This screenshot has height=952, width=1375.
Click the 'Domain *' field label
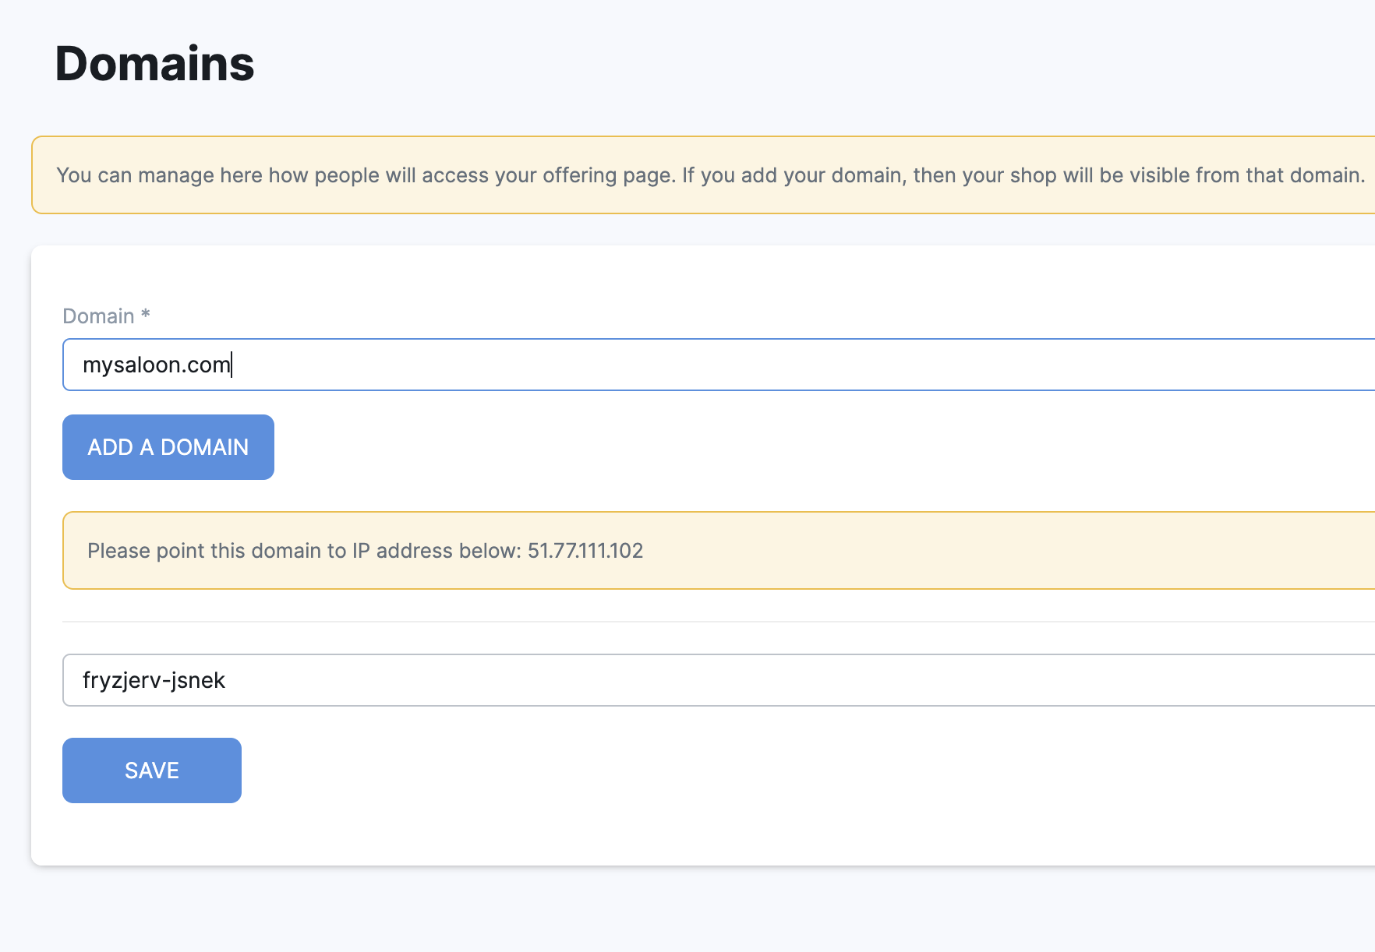98,316
